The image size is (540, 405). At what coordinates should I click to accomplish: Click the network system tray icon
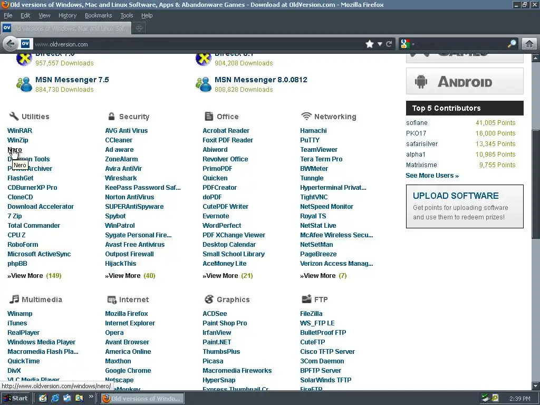pyautogui.click(x=486, y=399)
